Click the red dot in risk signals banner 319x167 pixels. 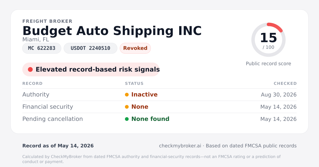(x=30, y=69)
